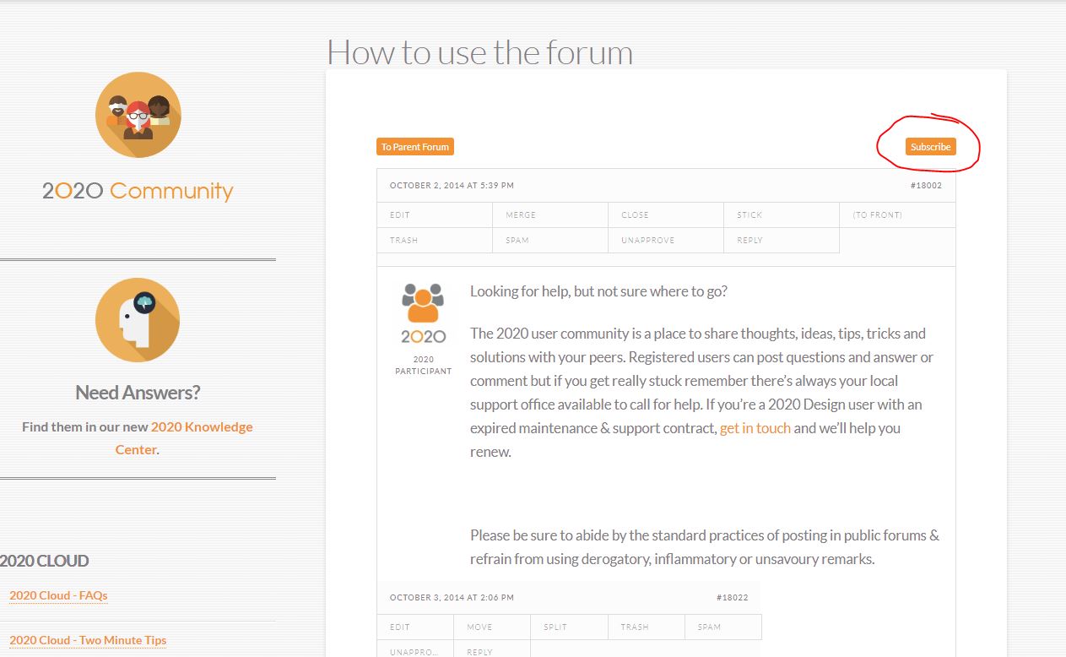Viewport: 1066px width, 657px height.
Task: Click the paragraph starting Please be sure
Action: (705, 547)
